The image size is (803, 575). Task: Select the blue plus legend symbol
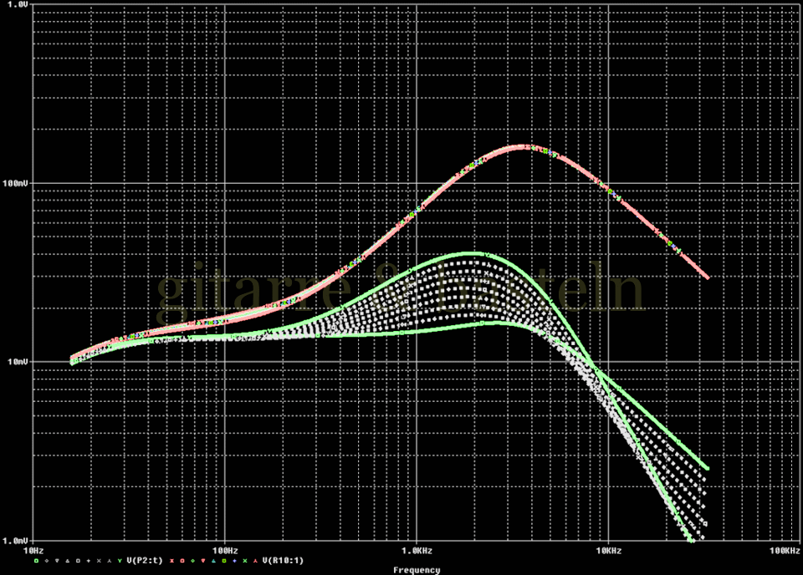[235, 561]
